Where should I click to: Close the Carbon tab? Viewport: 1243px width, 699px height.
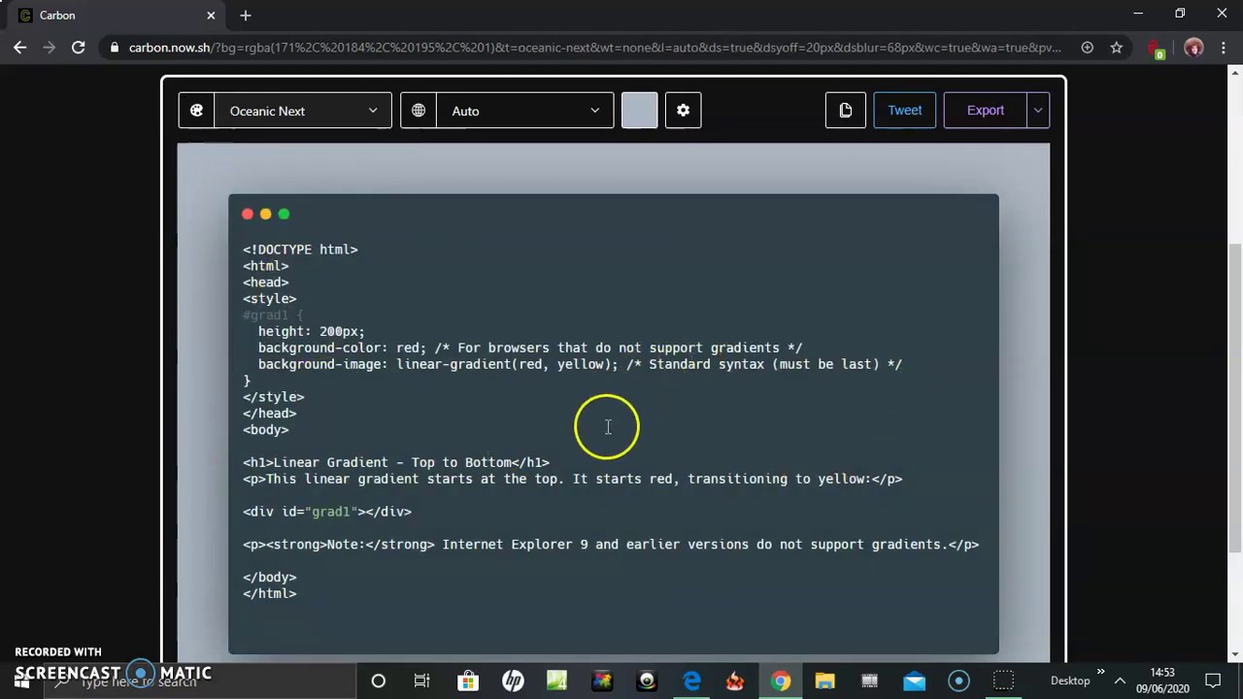pyautogui.click(x=211, y=16)
